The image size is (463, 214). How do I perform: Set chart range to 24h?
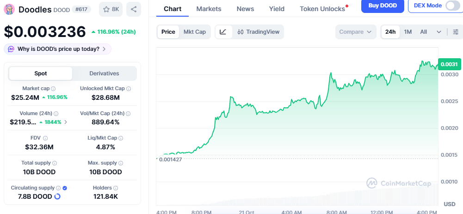tap(390, 32)
